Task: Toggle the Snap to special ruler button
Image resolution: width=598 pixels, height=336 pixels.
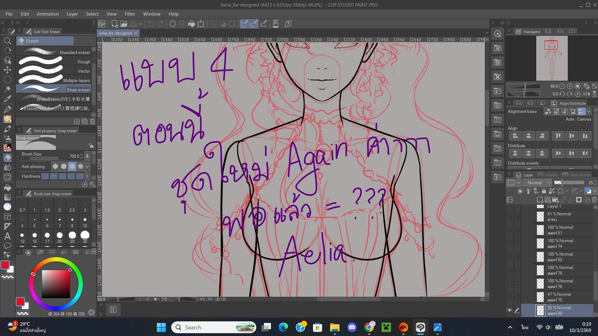Action: click(x=254, y=23)
